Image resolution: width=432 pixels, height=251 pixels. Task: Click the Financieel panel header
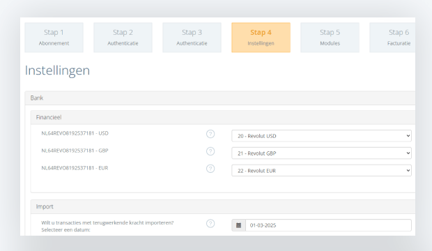pos(223,117)
